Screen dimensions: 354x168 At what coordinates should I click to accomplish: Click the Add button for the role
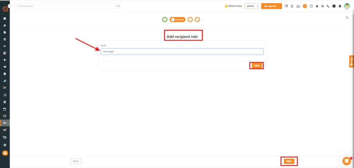pyautogui.click(x=257, y=66)
